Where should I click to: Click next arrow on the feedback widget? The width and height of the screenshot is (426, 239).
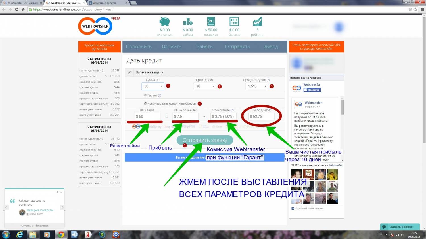coord(63,207)
